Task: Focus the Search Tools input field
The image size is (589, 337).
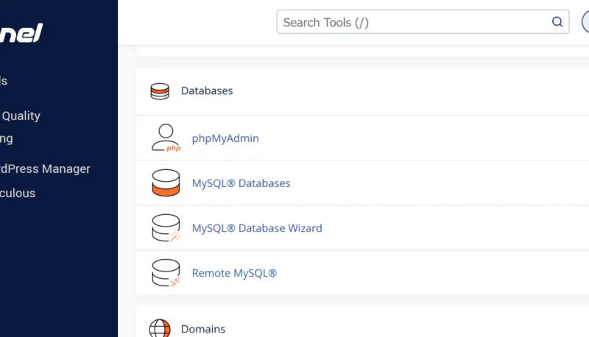Action: coord(423,22)
